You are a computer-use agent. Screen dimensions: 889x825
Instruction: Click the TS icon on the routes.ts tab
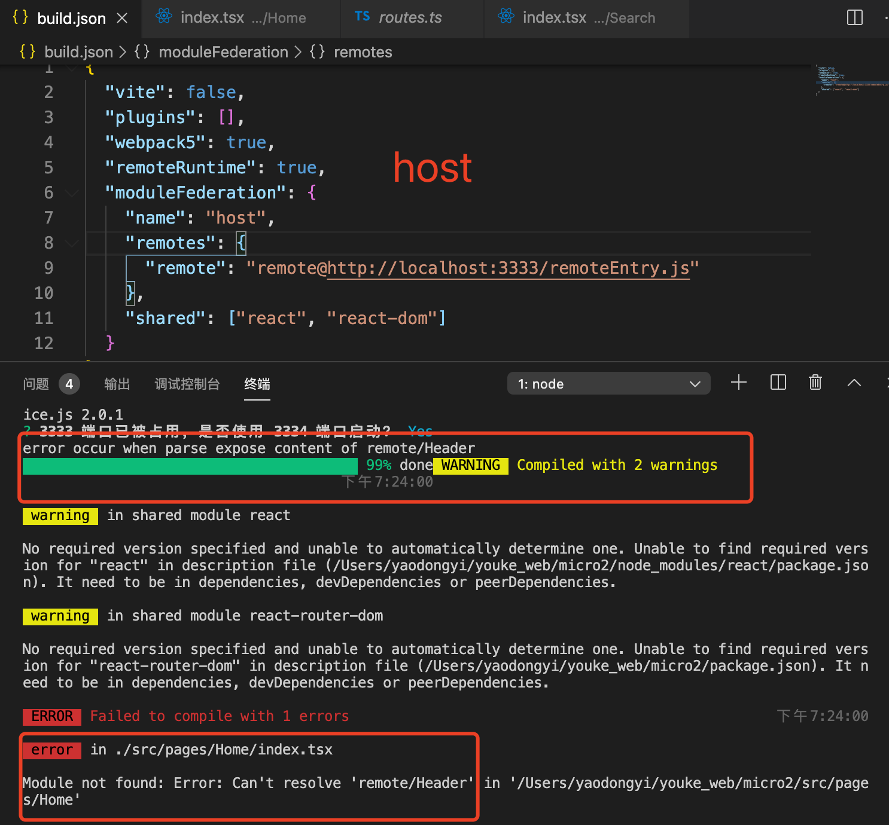coord(362,17)
